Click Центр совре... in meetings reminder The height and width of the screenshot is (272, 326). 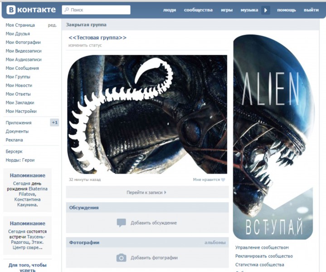pyautogui.click(x=28, y=248)
